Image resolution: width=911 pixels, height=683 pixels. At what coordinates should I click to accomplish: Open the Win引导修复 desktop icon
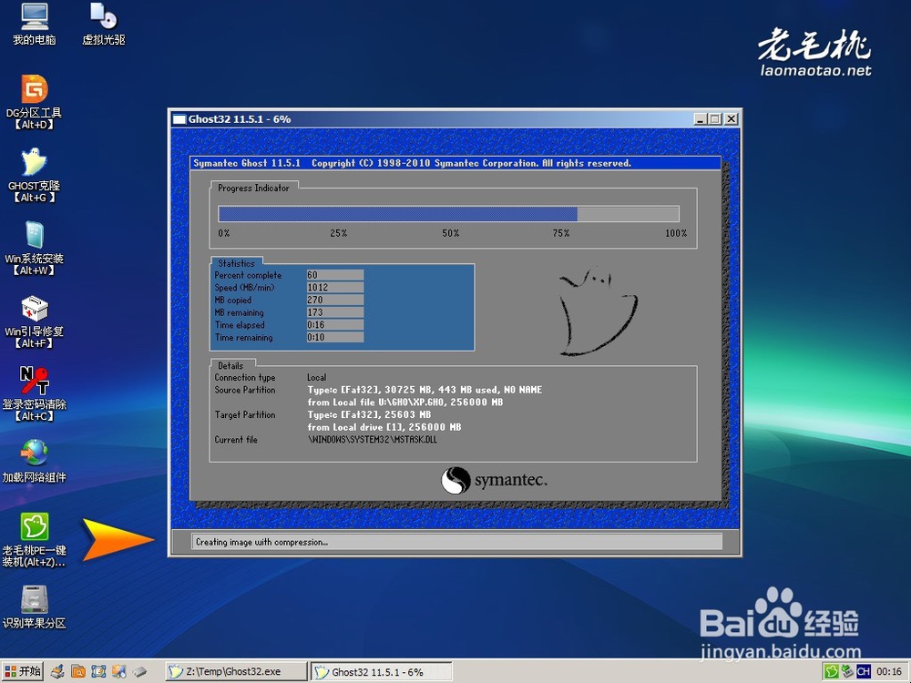35,321
